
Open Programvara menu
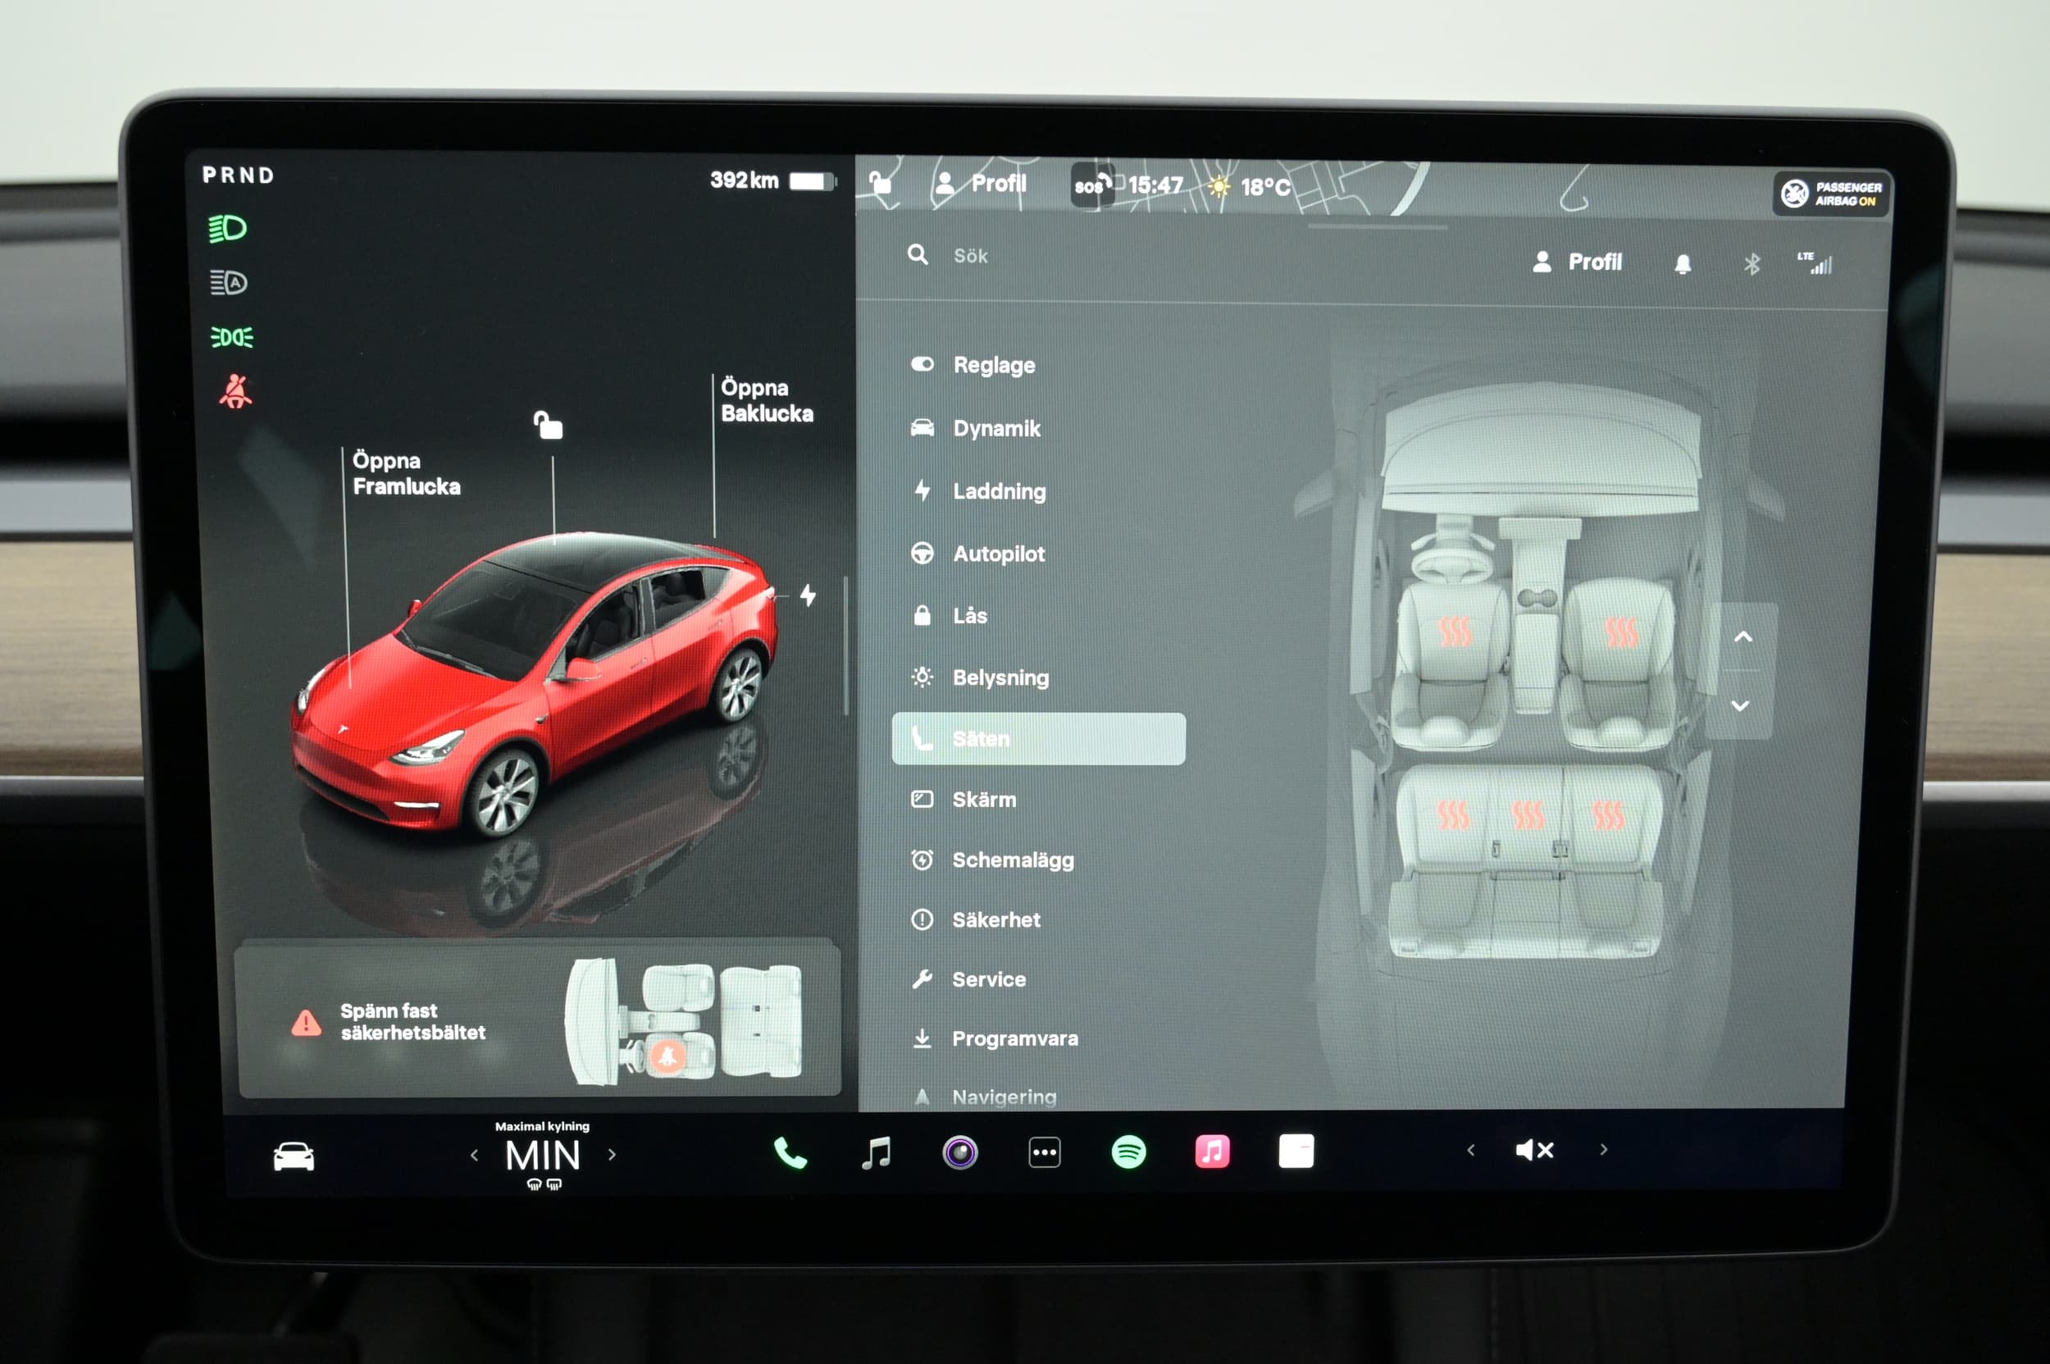coord(994,1038)
